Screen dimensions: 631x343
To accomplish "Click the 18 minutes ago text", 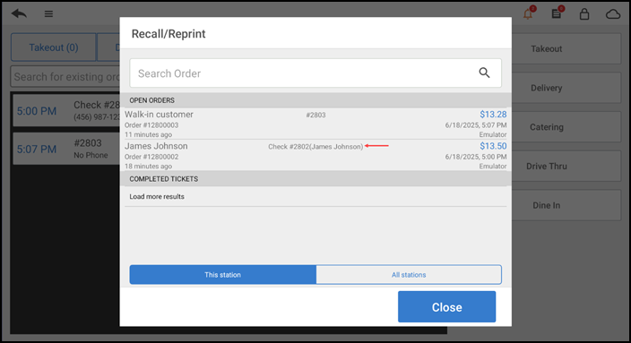I will (x=148, y=167).
